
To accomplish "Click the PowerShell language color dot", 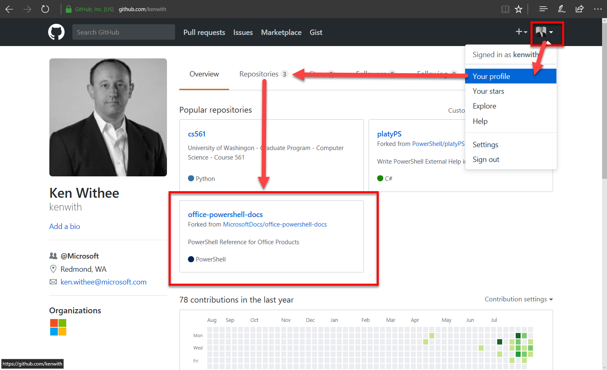I will click(x=191, y=259).
